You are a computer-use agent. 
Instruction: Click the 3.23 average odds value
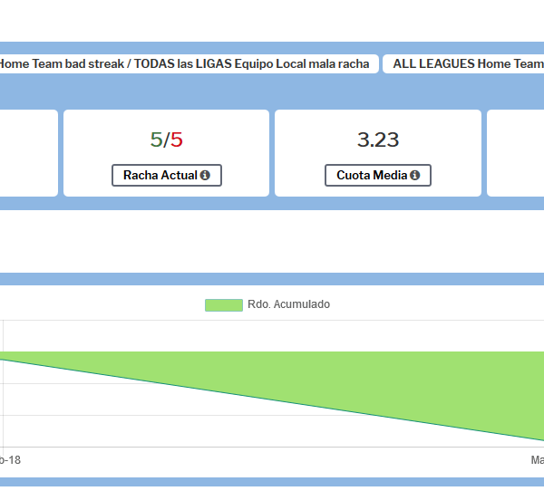coord(378,140)
